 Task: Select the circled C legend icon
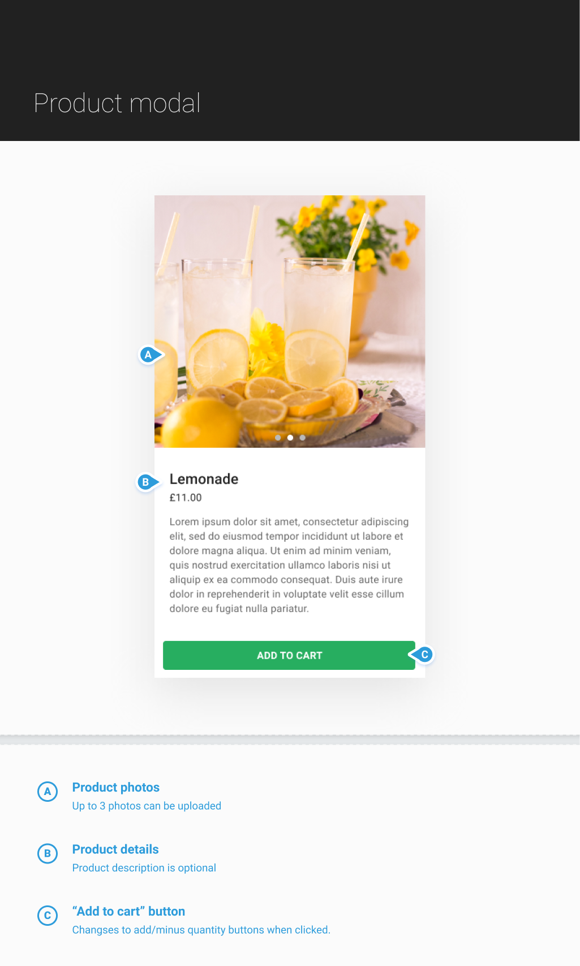tap(48, 915)
